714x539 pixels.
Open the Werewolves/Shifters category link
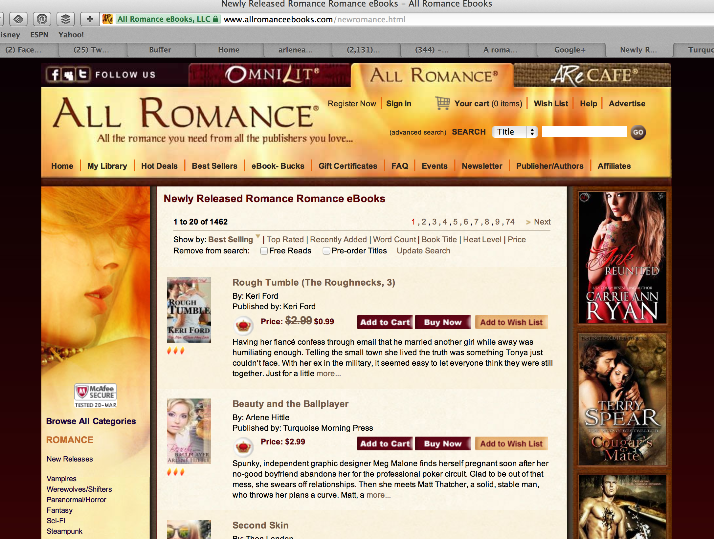click(79, 489)
